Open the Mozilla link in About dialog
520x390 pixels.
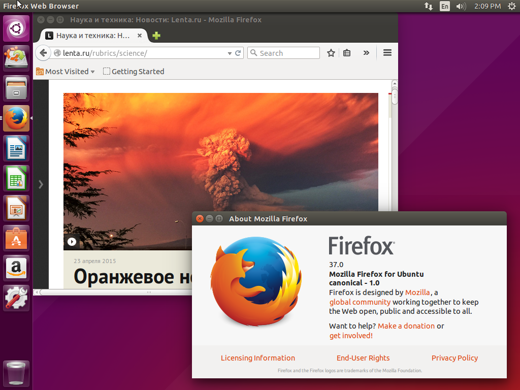[x=417, y=292]
